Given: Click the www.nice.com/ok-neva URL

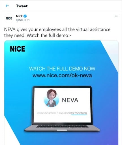Looking at the screenshot, I should click(x=62, y=75).
